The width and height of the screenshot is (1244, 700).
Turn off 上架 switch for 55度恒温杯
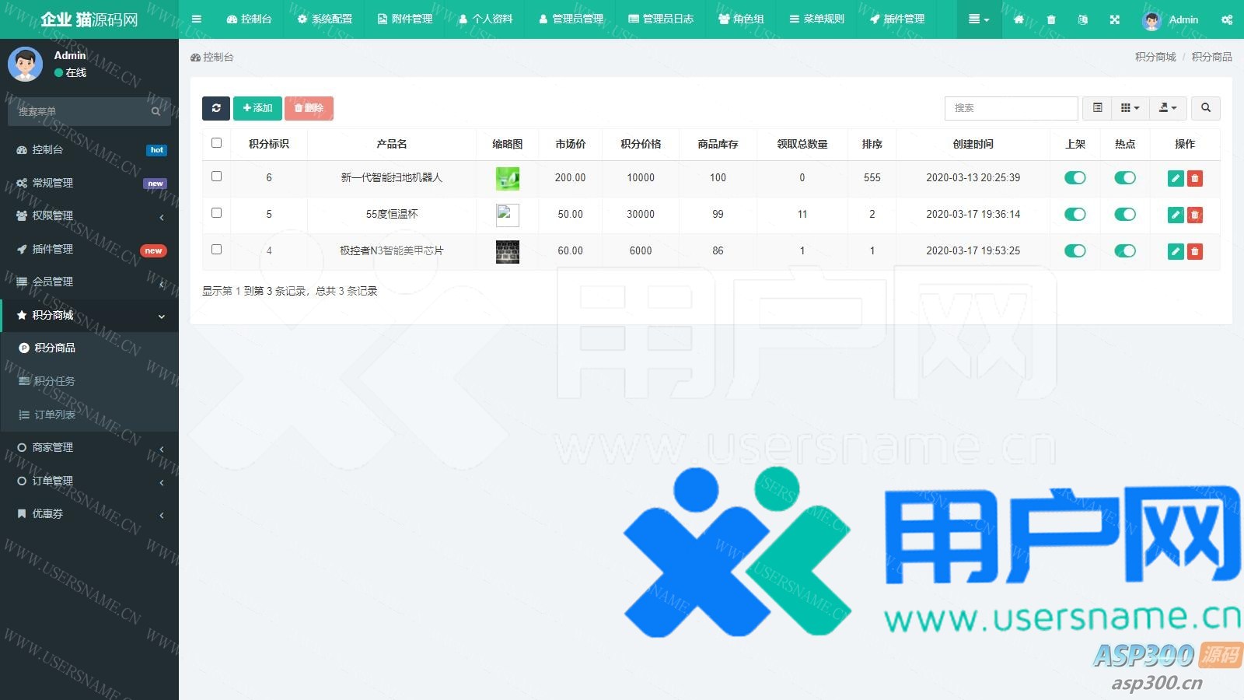point(1075,215)
